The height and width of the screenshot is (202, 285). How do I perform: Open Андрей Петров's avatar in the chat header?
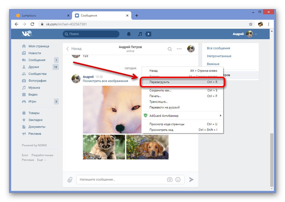point(191,49)
